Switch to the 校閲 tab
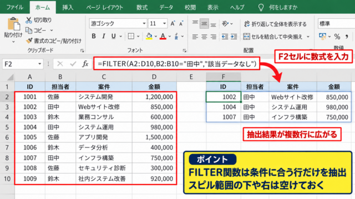355x199 pixels. tap(190, 7)
